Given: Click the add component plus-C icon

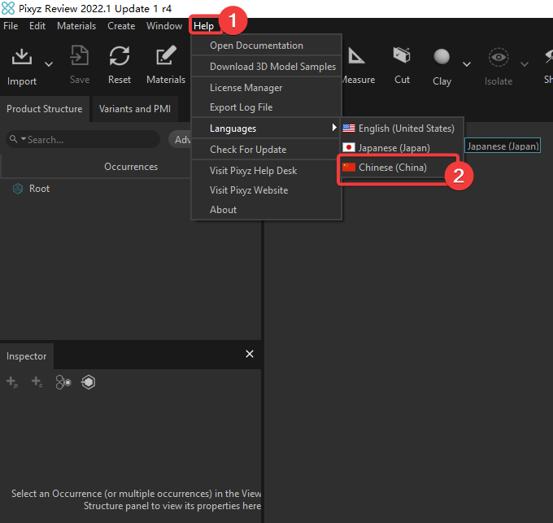Looking at the screenshot, I should pyautogui.click(x=37, y=382).
